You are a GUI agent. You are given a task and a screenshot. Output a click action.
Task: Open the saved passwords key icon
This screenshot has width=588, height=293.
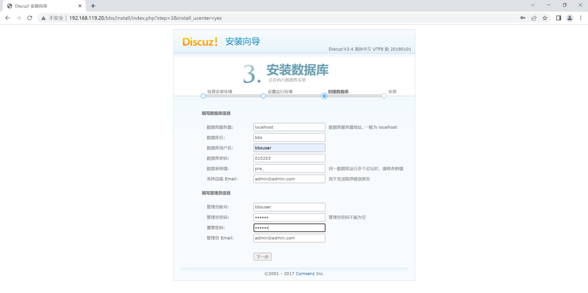[523, 18]
